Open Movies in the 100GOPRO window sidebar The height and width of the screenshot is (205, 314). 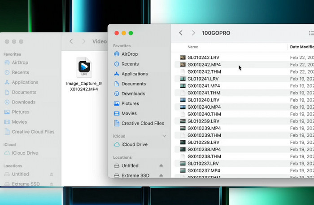click(125, 113)
